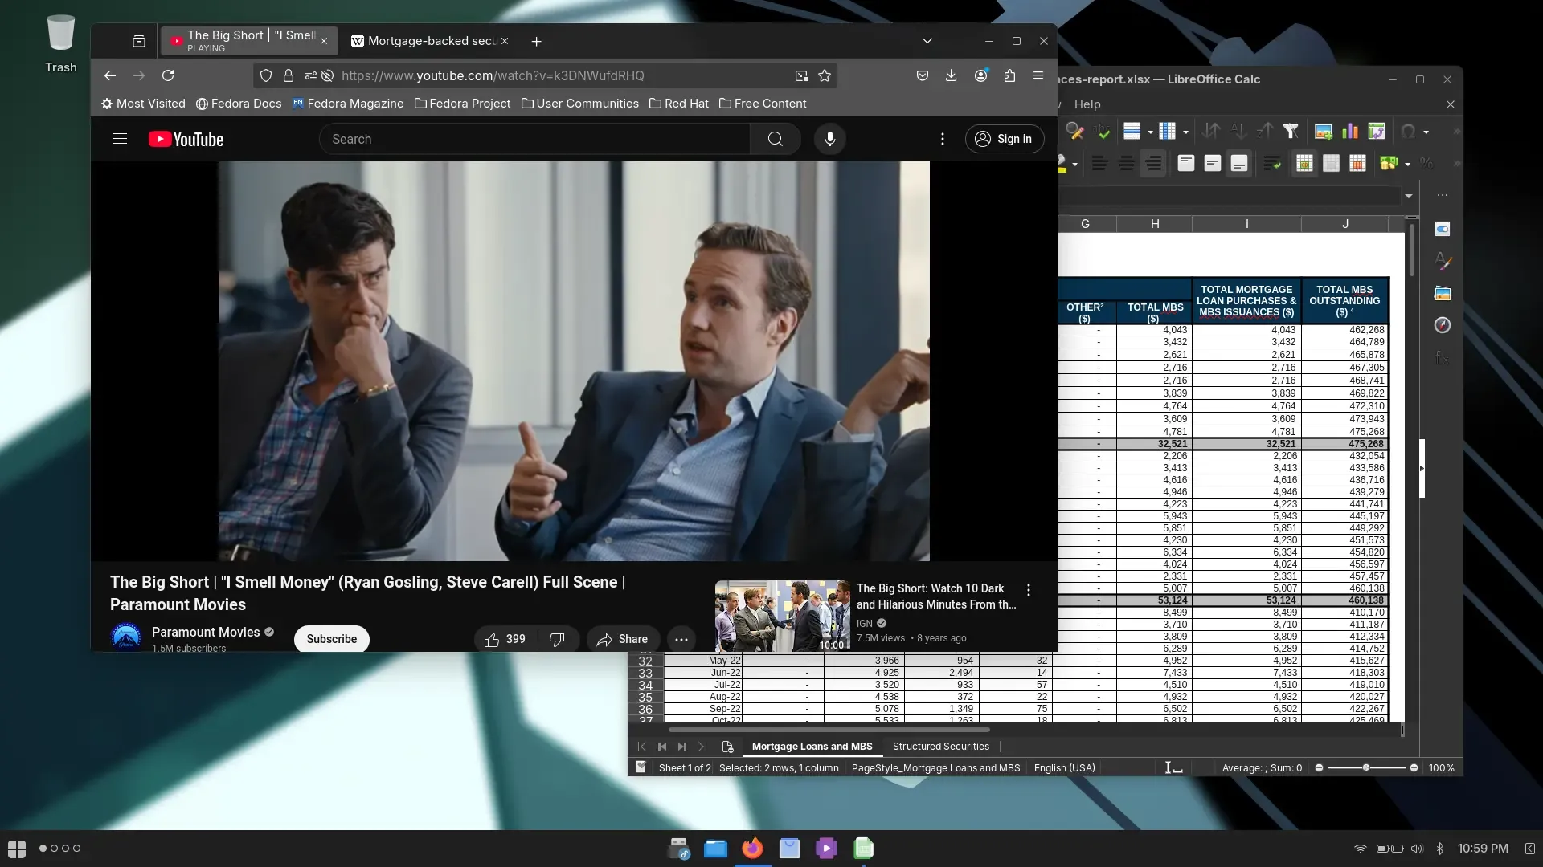Open Paramount Movies channel link
The height and width of the screenshot is (867, 1543).
[206, 633]
